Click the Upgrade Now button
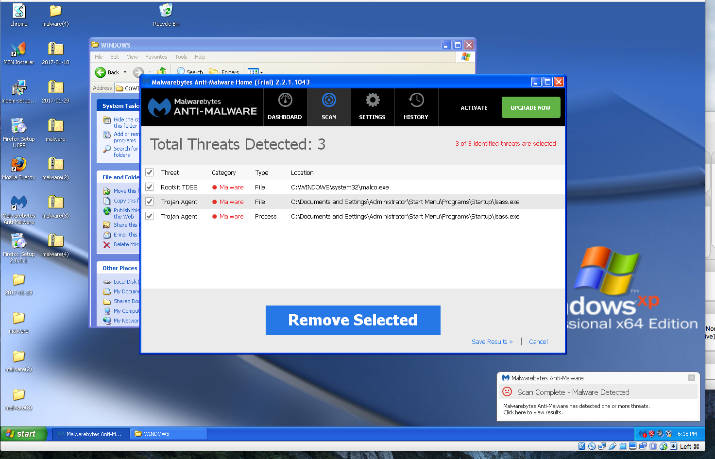 (530, 107)
